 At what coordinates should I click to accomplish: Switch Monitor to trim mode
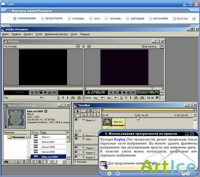click(89, 46)
